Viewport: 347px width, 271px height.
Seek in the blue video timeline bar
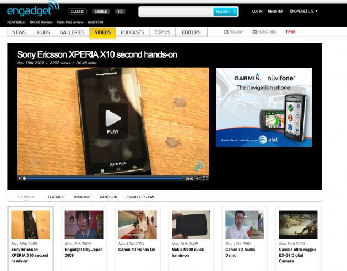(104, 179)
